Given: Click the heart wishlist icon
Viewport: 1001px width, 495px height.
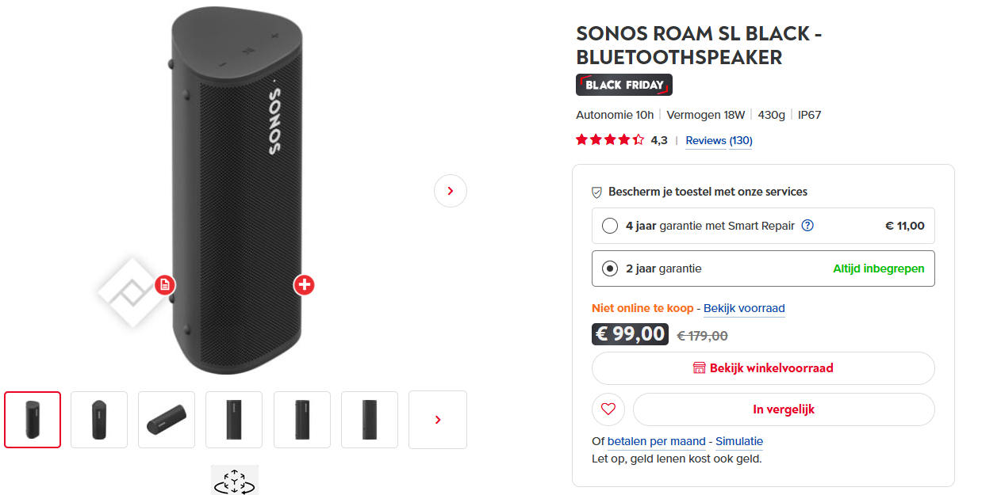Looking at the screenshot, I should coord(608,409).
